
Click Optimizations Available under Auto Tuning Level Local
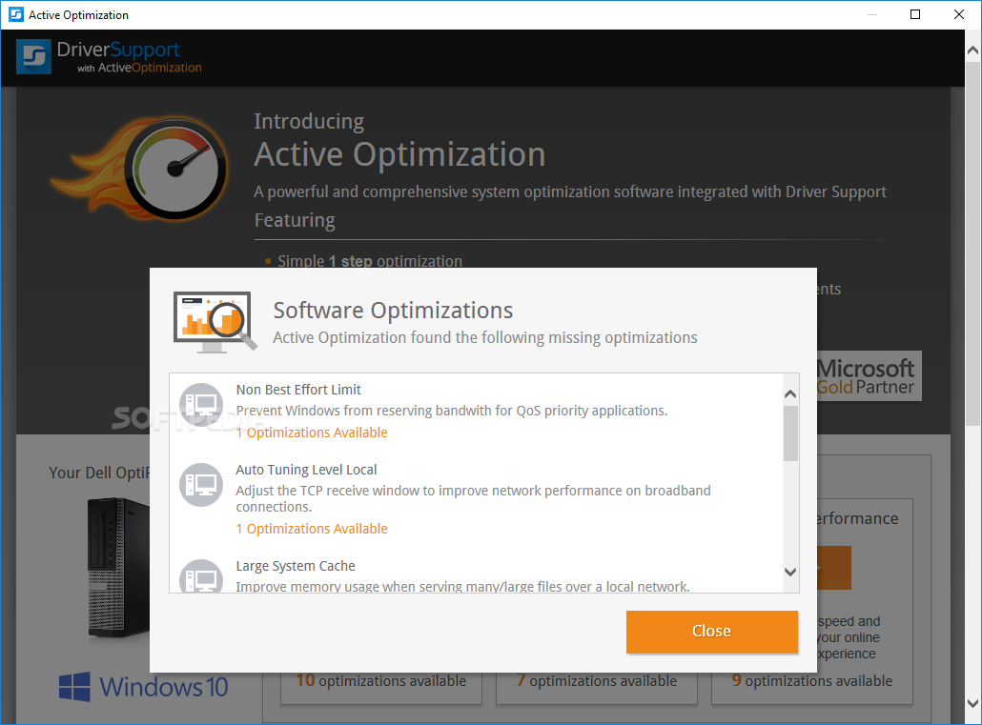pyautogui.click(x=312, y=529)
